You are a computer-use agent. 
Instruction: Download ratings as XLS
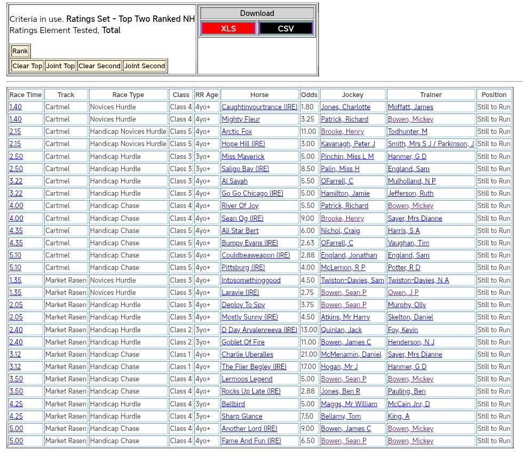pos(228,29)
